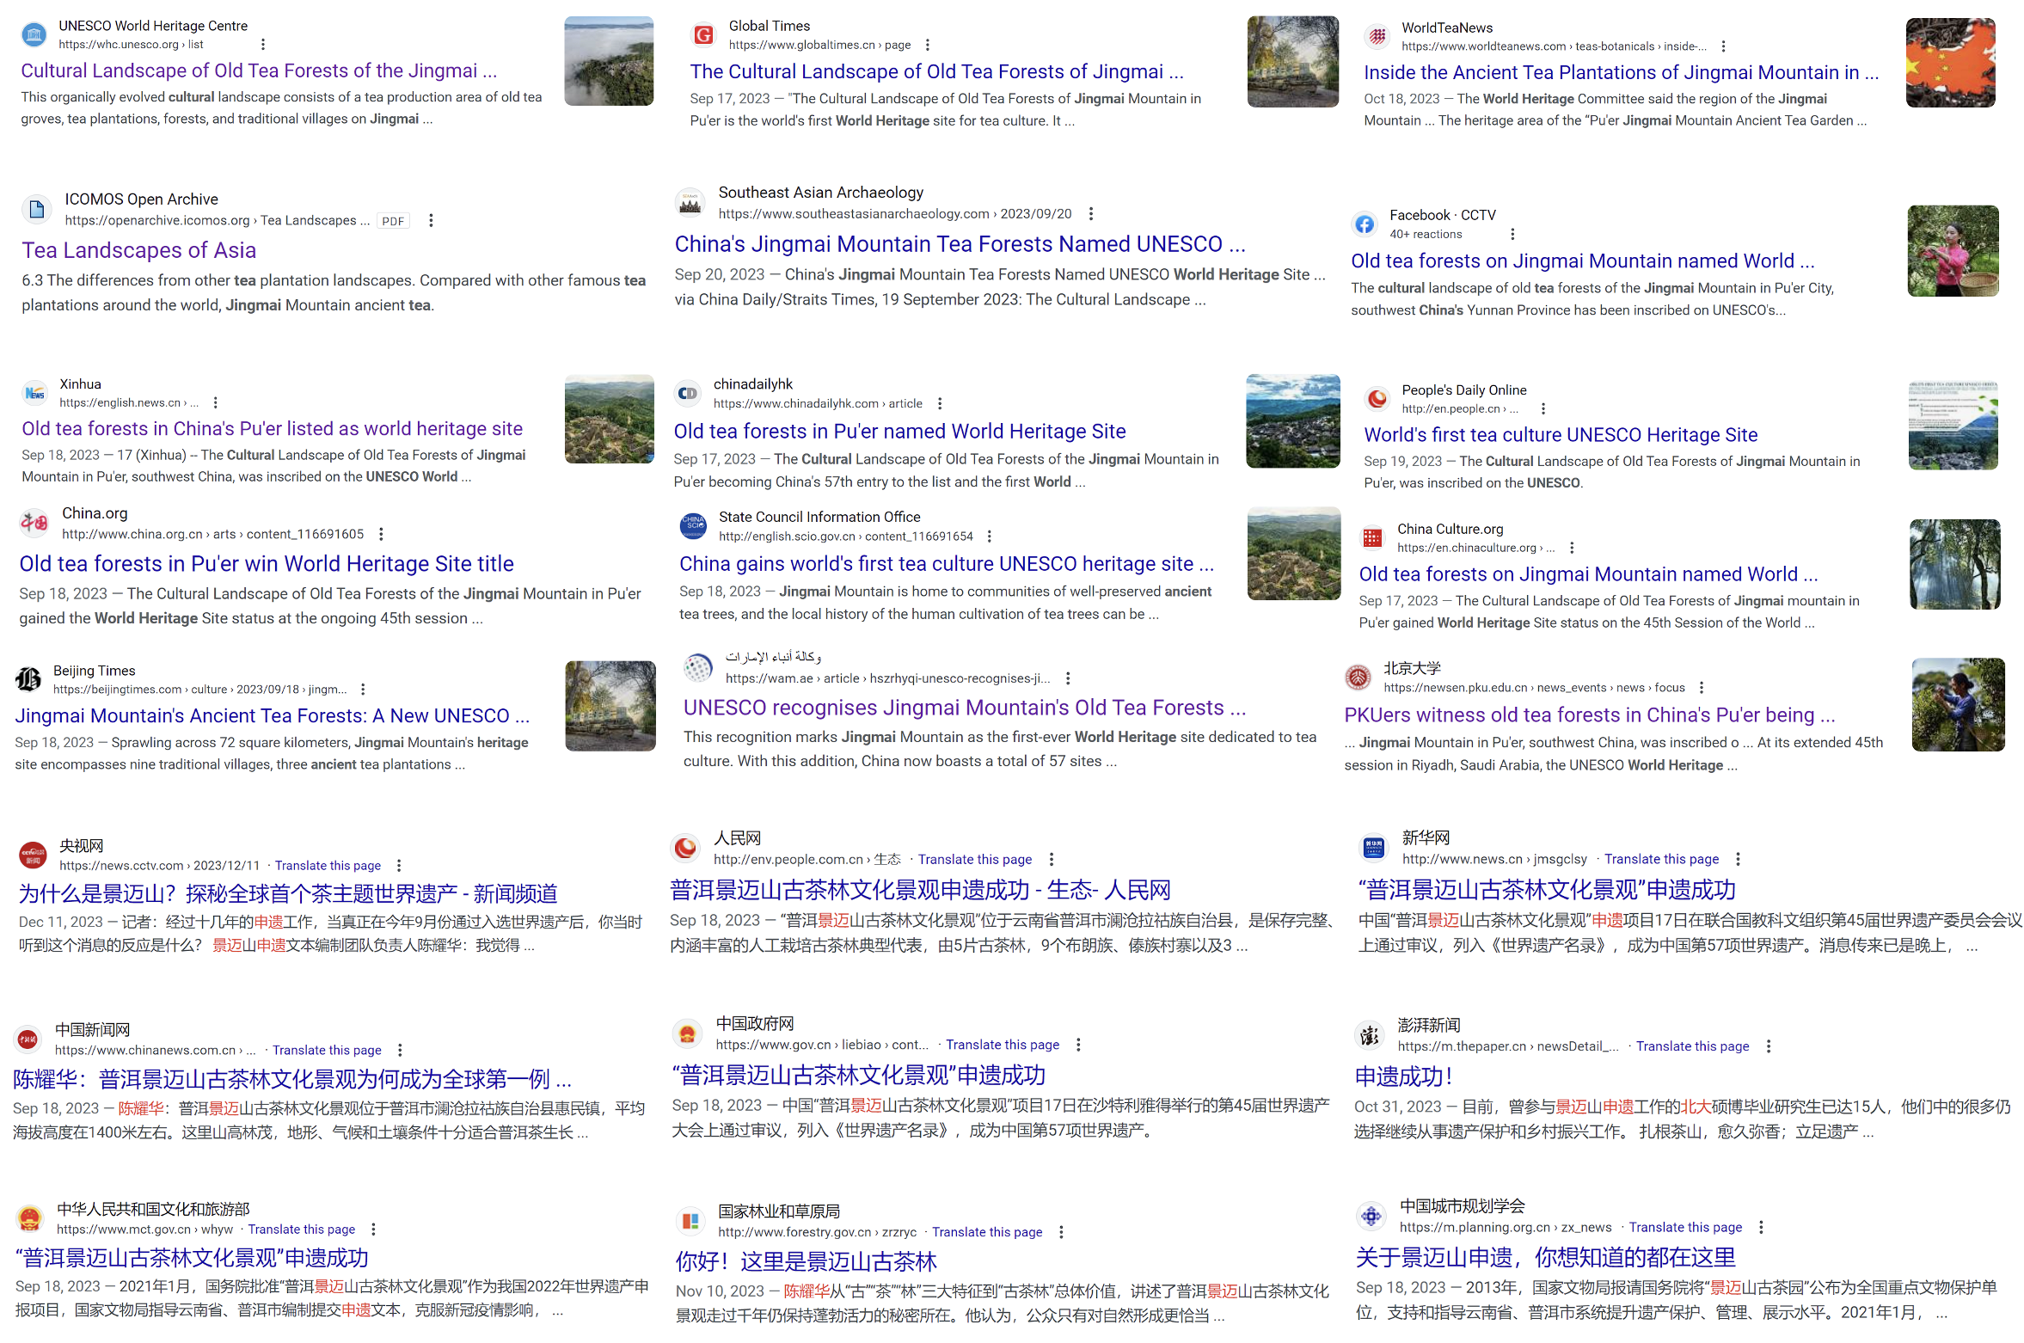Open the three-dot menu beside en.people.cn URL

pos(1543,408)
